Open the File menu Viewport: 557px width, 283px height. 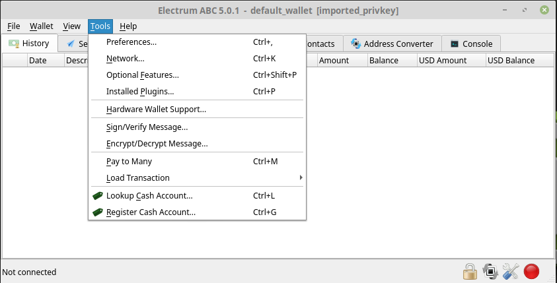(13, 26)
